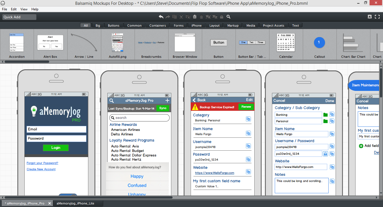Viewport: 383px width, 207px height.
Task: Click the Renew button
Action: pyautogui.click(x=246, y=107)
